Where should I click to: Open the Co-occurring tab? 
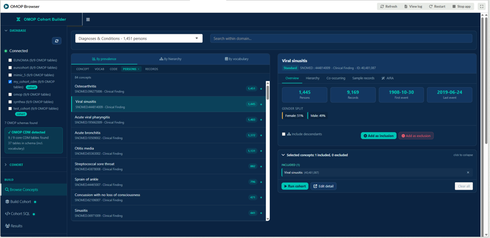tap(336, 78)
